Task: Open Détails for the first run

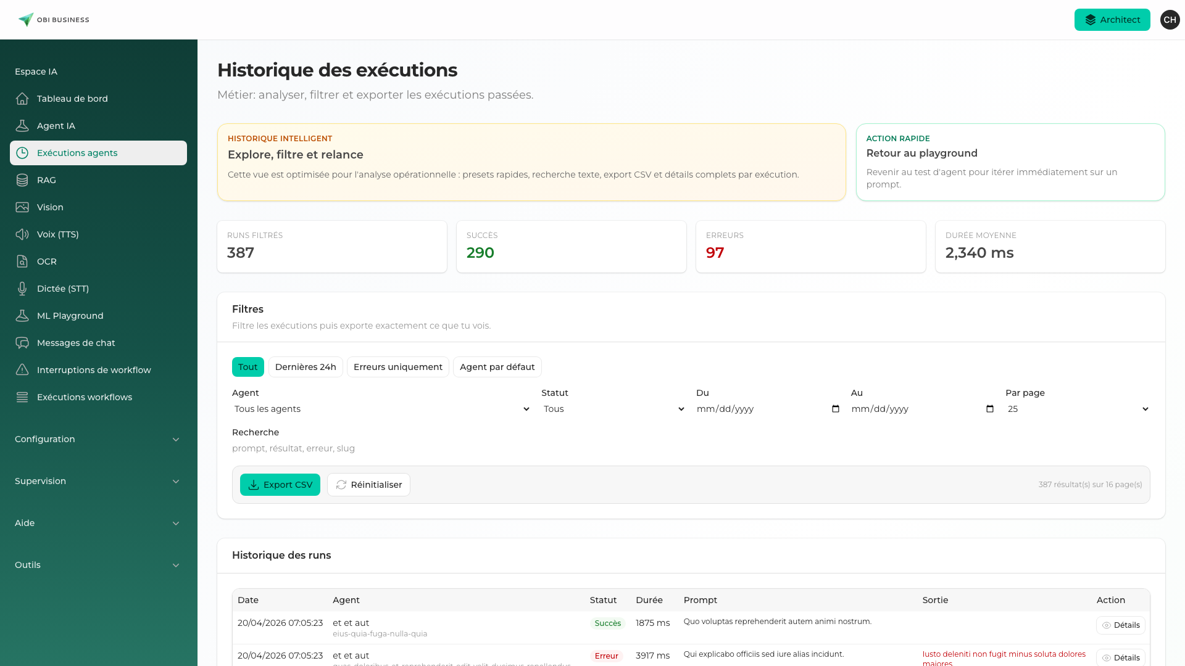Action: pyautogui.click(x=1120, y=625)
